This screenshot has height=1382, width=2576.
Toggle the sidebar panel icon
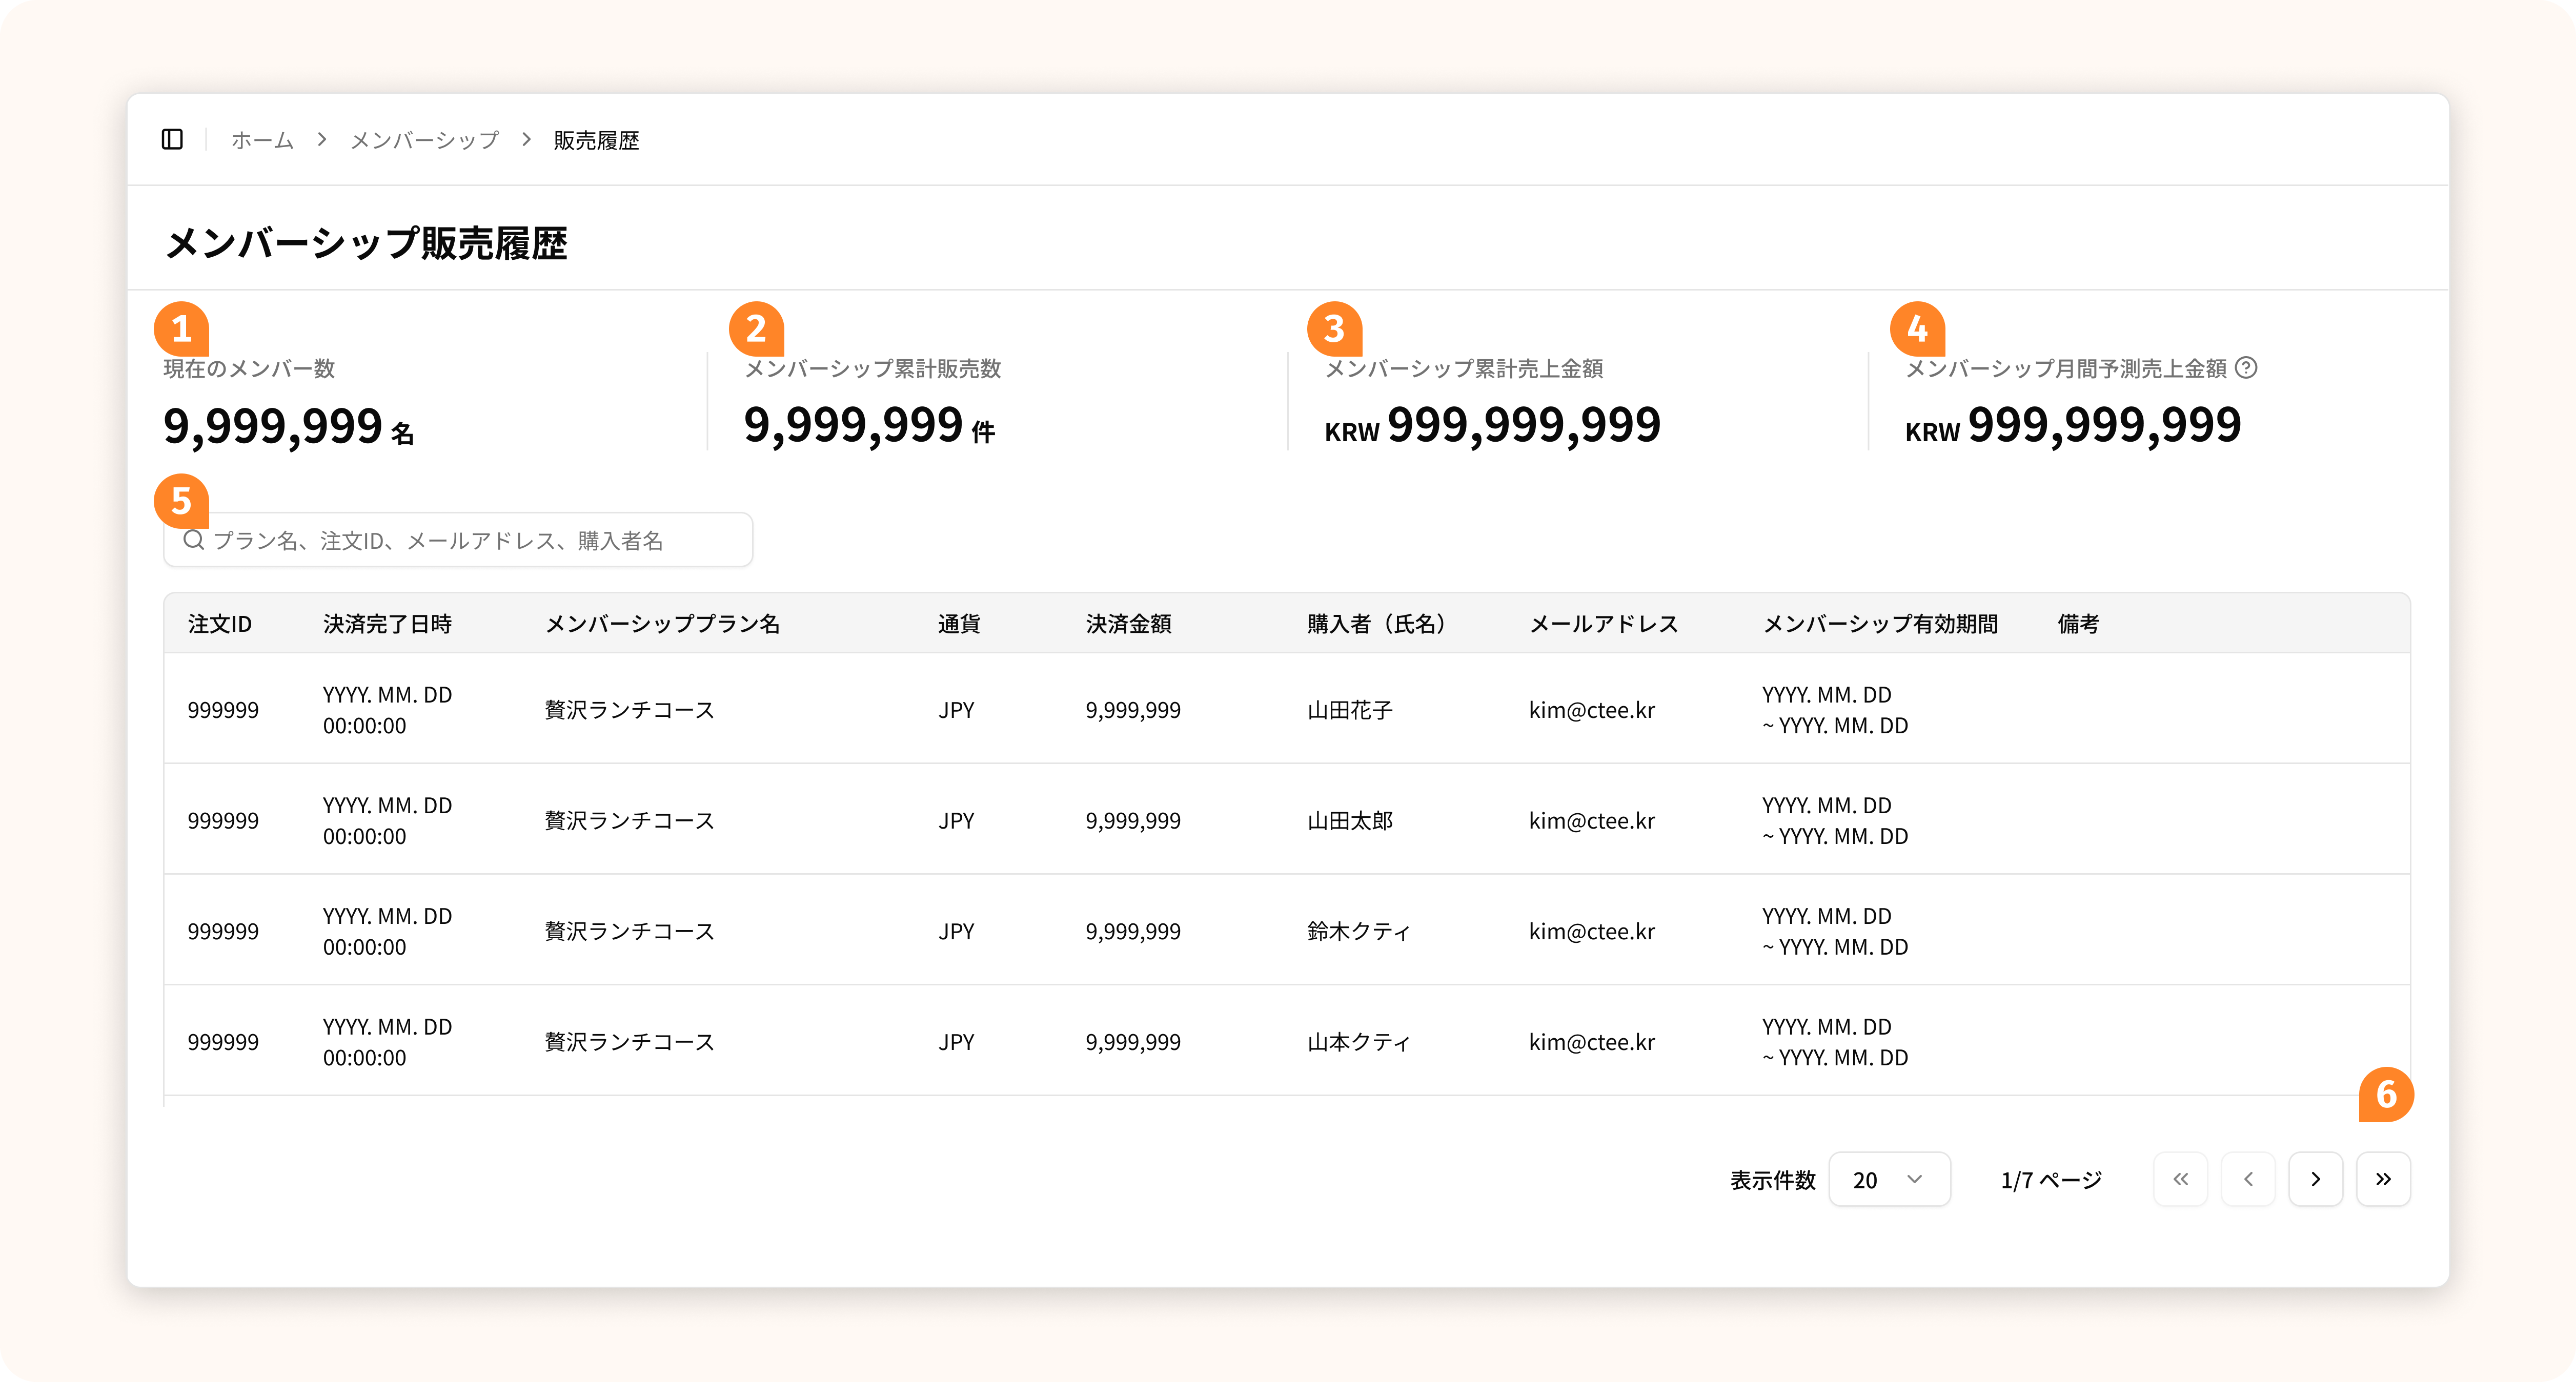(172, 139)
